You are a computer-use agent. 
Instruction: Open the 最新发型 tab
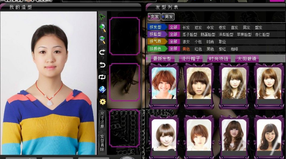click(x=162, y=59)
